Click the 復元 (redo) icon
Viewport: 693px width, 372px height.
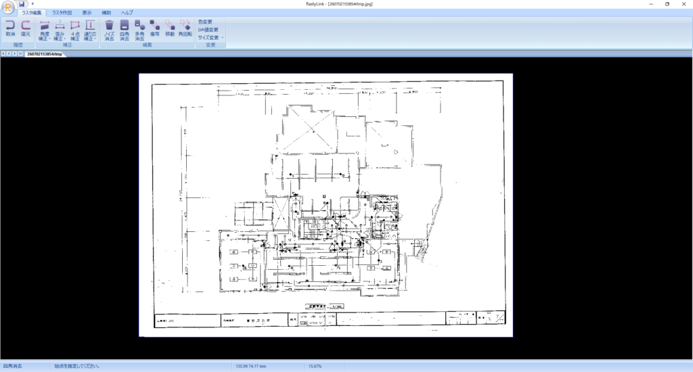[26, 28]
